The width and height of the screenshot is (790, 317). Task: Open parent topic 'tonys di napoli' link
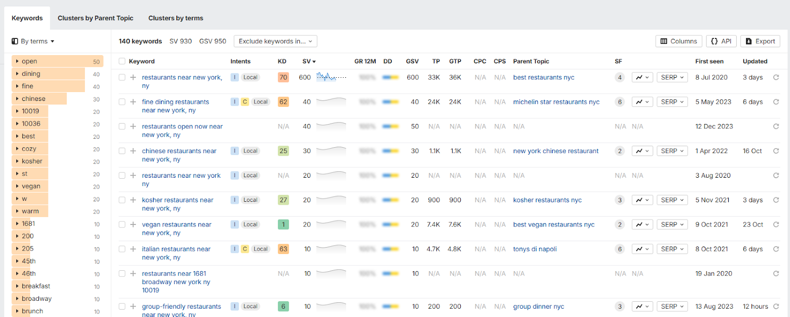click(535, 249)
